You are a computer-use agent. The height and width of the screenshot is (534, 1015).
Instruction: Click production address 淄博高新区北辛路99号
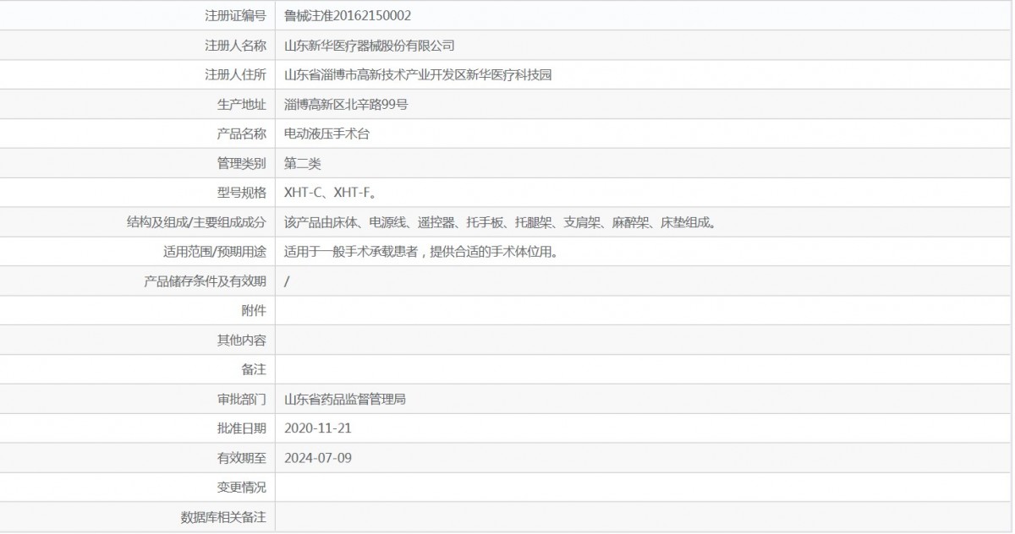click(347, 104)
